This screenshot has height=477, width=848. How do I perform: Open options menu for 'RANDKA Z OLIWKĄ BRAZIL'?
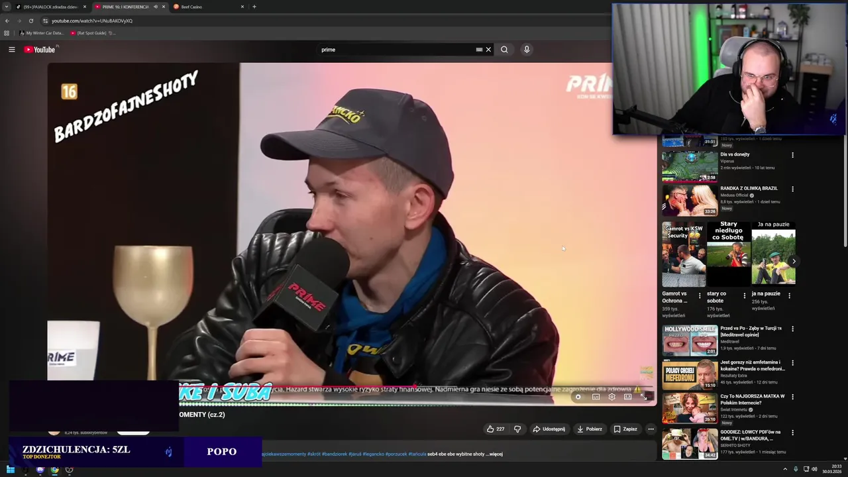click(792, 189)
